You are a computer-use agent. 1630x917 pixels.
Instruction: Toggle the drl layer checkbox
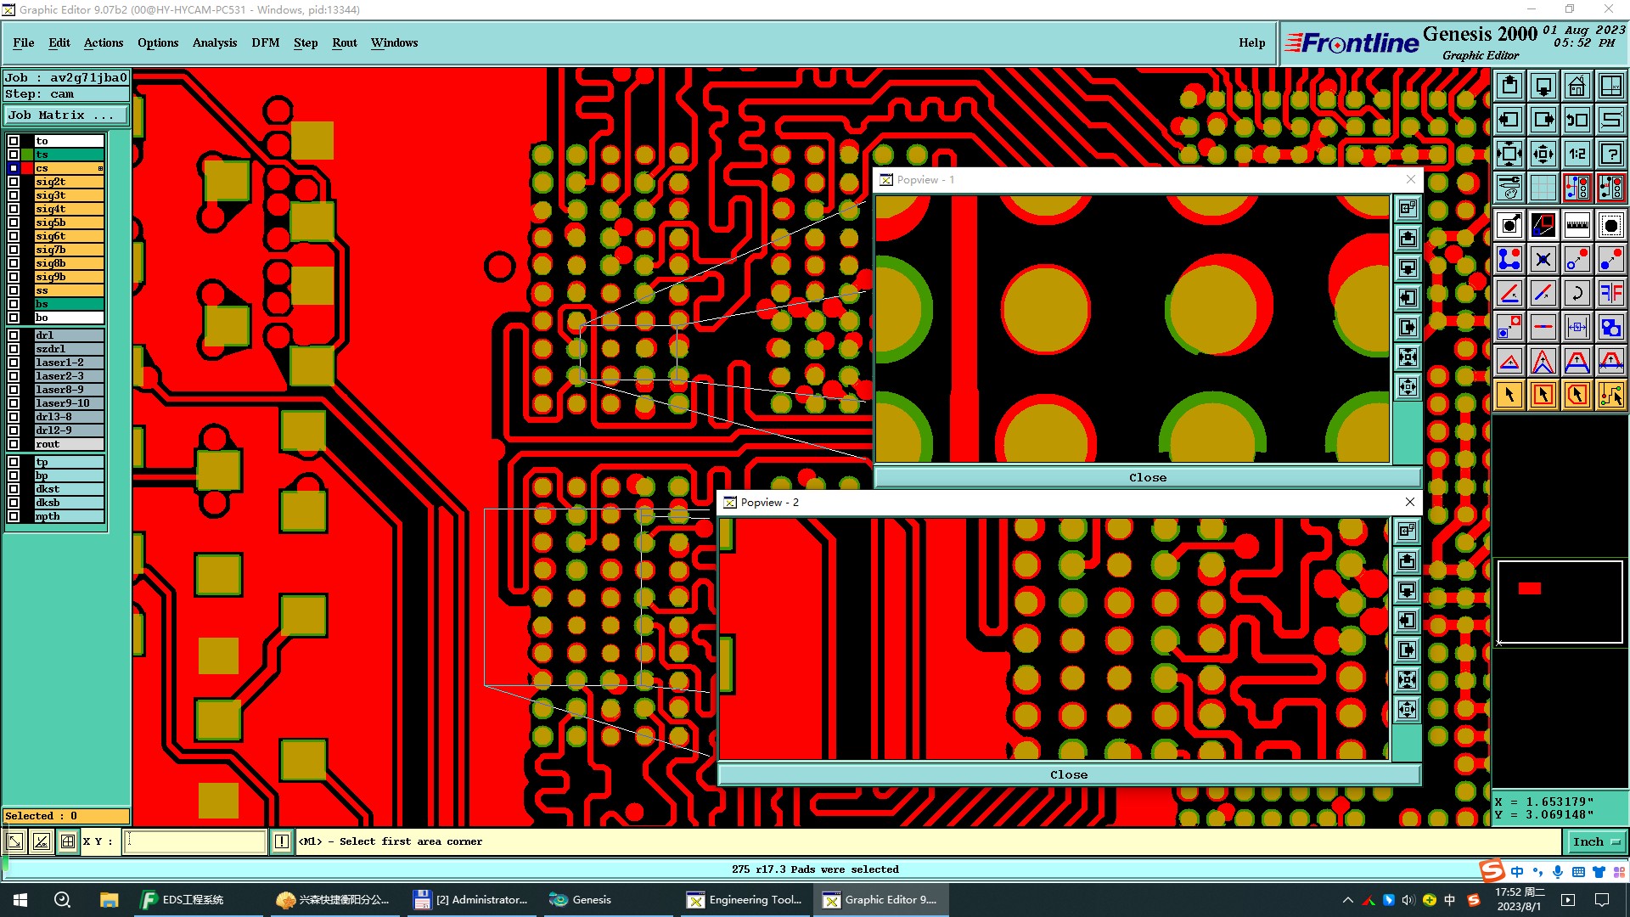(14, 335)
